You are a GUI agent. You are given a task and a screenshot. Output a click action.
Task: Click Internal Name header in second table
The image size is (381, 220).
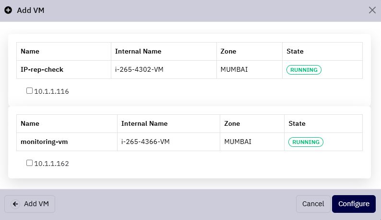coord(144,123)
